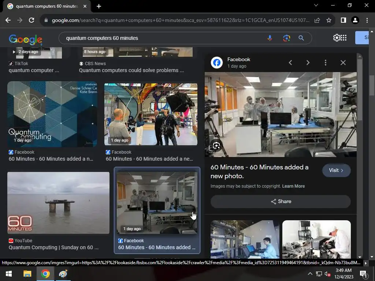375x281 pixels.
Task: Click the share page icon in address bar
Action: pos(317,20)
